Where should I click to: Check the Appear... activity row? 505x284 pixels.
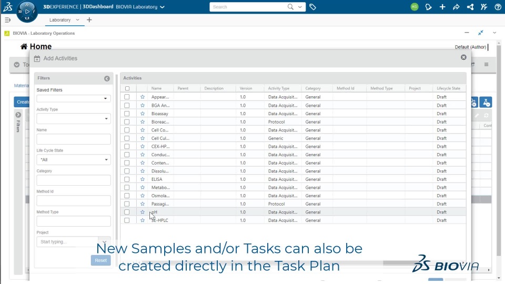(127, 97)
